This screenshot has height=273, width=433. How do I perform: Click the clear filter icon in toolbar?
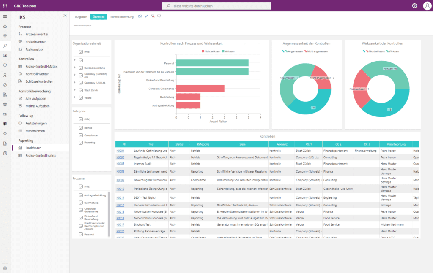tap(153, 16)
